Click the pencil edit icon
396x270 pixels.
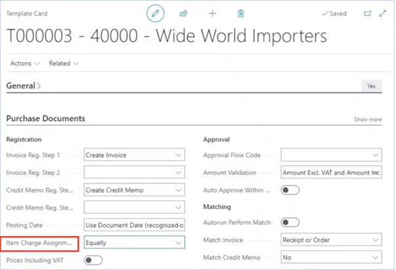[155, 13]
